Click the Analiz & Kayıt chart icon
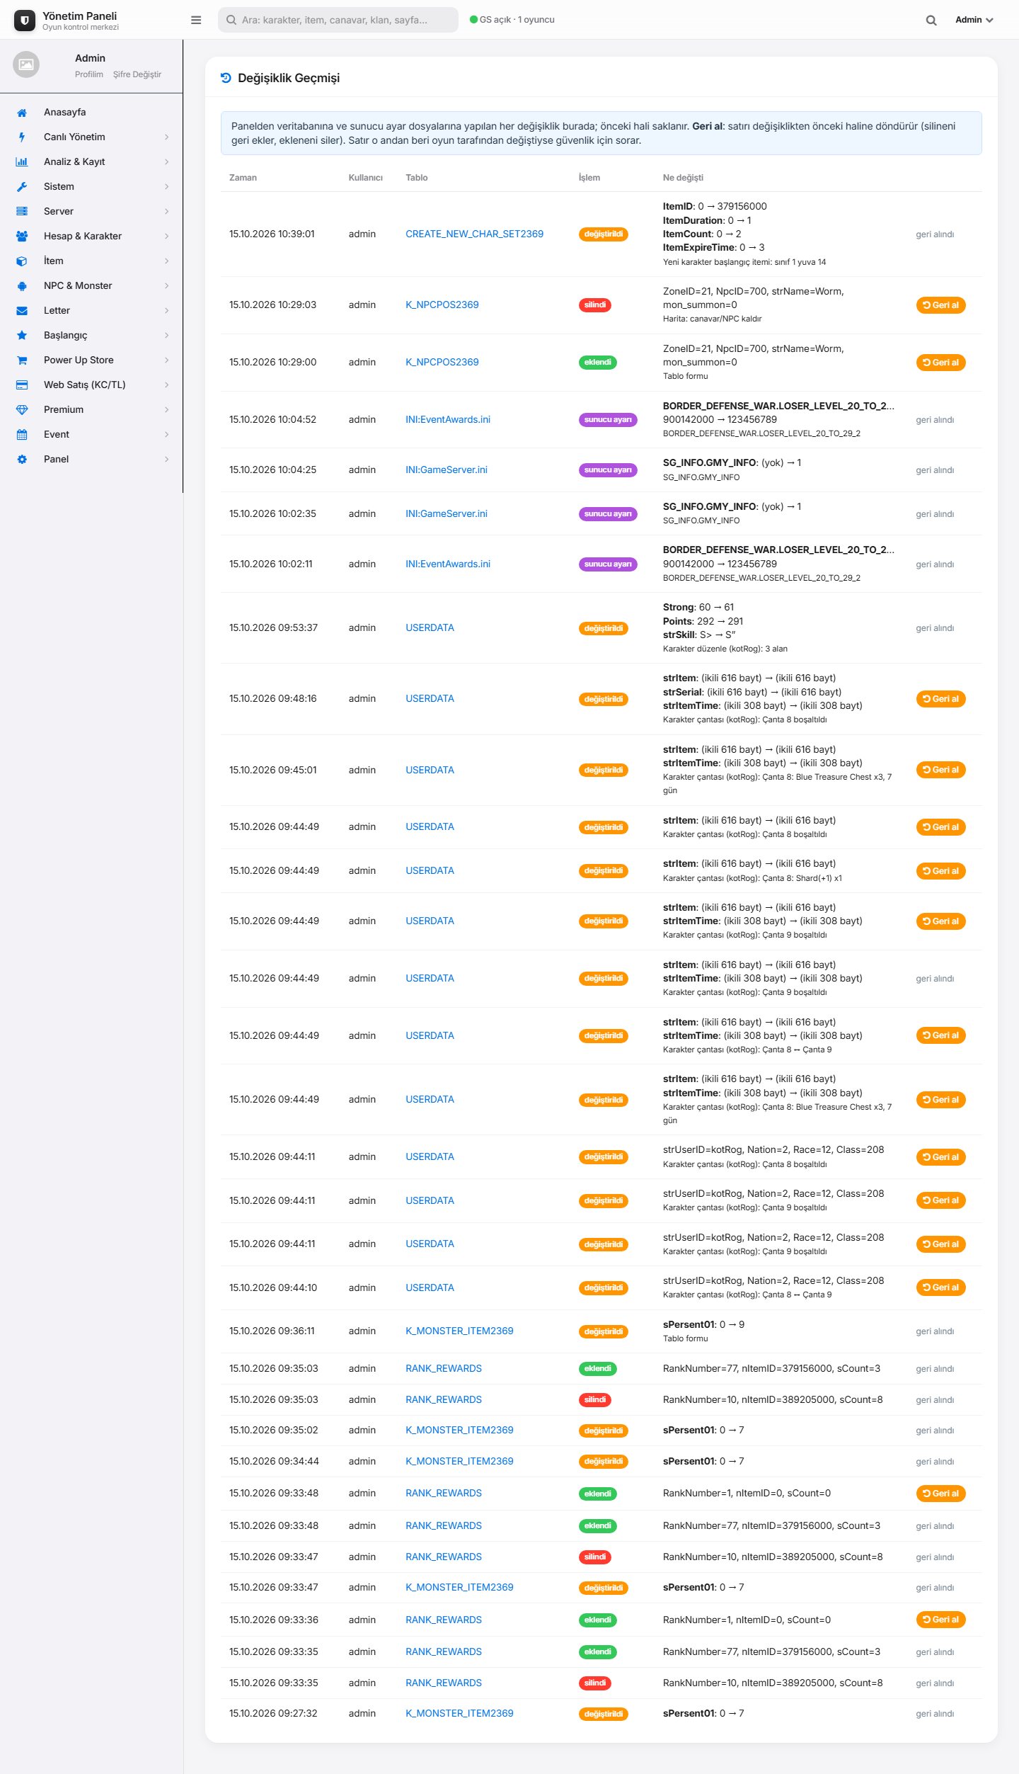1019x1774 pixels. click(x=22, y=162)
